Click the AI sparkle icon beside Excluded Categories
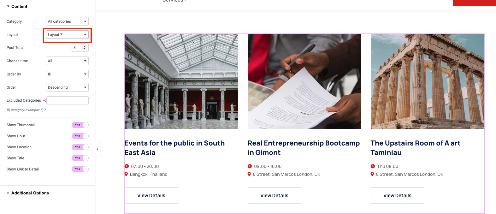Viewport: 496px width, 214px height. click(44, 100)
